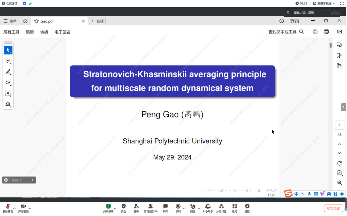Image resolution: width=347 pixels, height=216 pixels.
Task: Open the print icon
Action: pos(326,32)
